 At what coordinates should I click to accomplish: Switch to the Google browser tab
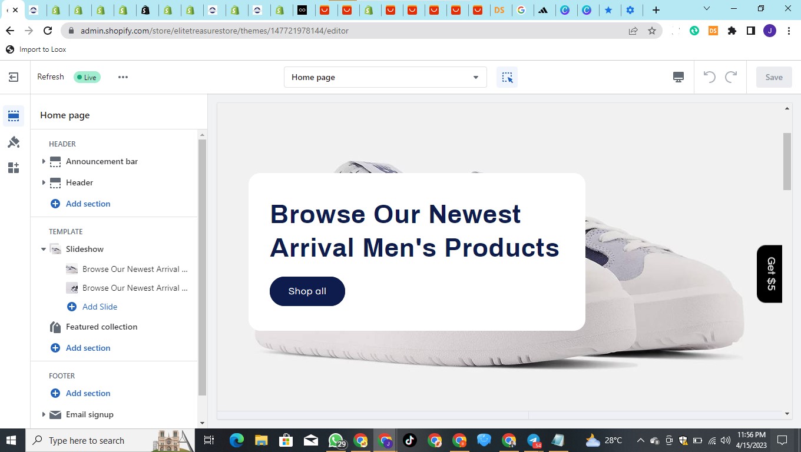click(x=521, y=10)
